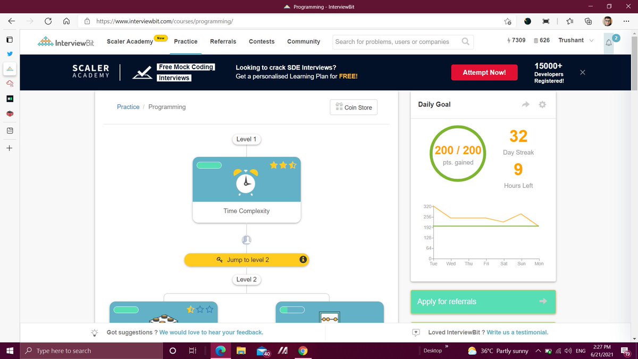Open browser profile avatar
The image size is (638, 359).
608,21
